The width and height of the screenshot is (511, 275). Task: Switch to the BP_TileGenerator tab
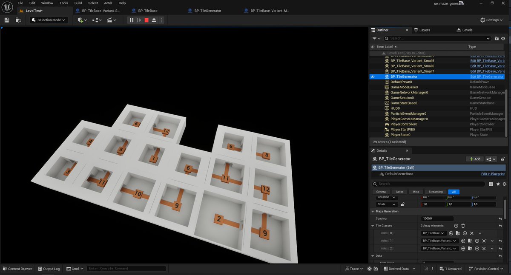coord(208,11)
